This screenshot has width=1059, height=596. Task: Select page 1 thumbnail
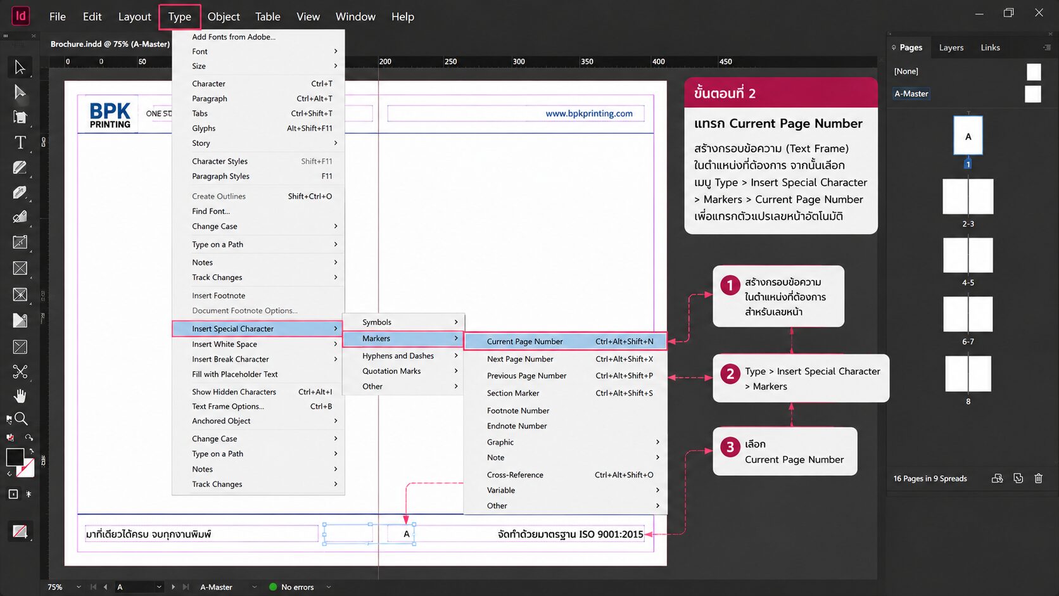(x=968, y=136)
